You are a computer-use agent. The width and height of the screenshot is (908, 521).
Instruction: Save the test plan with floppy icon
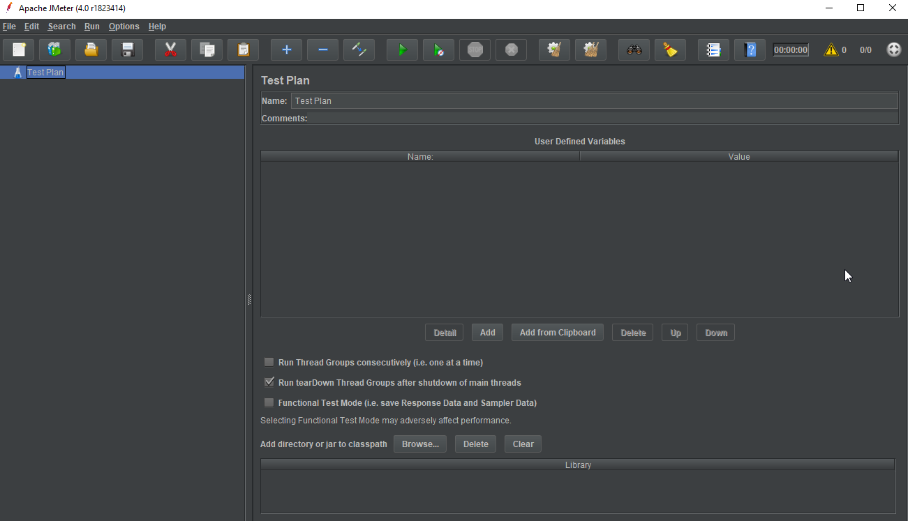pos(128,50)
